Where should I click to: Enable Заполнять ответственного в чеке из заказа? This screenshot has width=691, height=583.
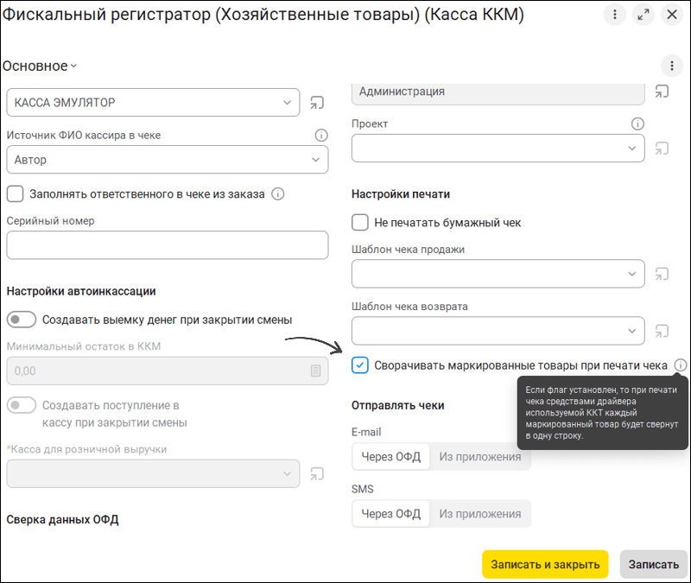pos(15,193)
